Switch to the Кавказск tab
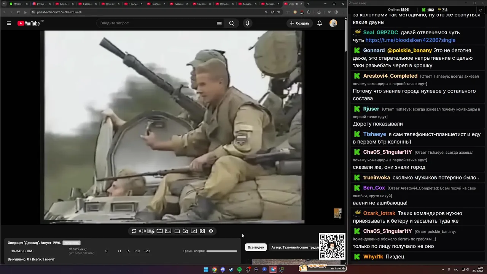 pos(247,4)
